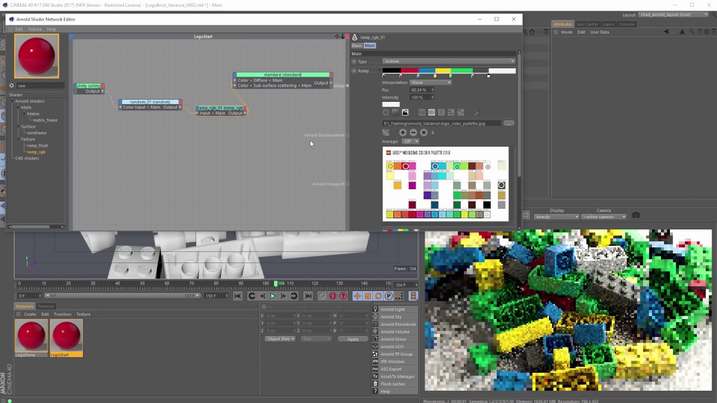Click the Arnold Light icon
This screenshot has width=717, height=403.
coord(375,309)
